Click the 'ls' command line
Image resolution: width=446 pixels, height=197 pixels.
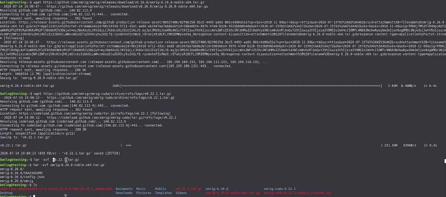[x=18, y=185]
